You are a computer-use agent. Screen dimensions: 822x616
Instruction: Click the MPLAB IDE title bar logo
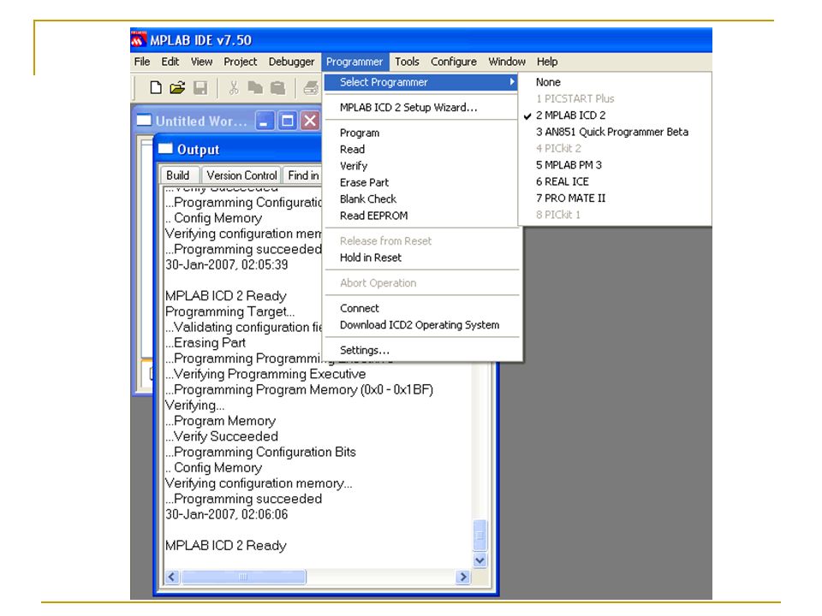point(139,40)
